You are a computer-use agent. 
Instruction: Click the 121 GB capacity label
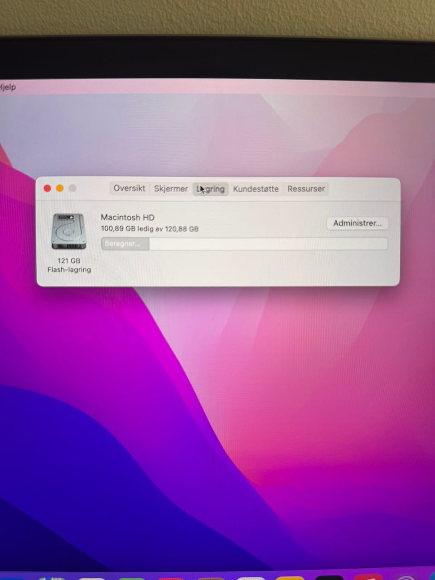click(x=69, y=261)
